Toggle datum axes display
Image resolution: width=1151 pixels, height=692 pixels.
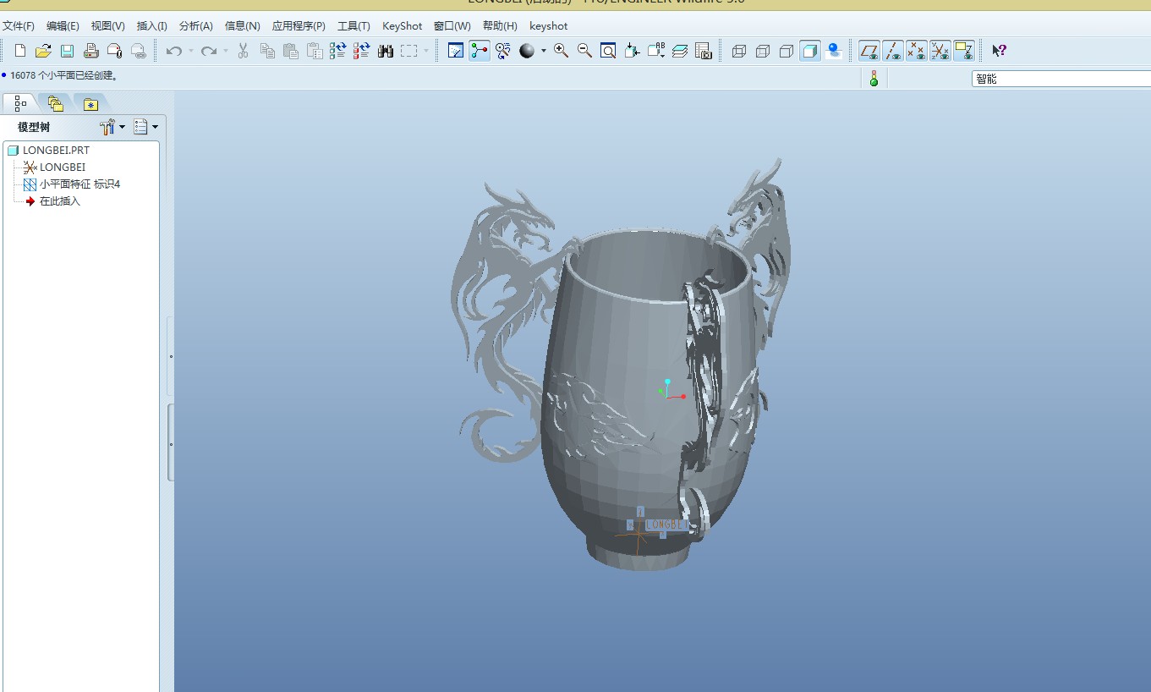click(x=893, y=52)
